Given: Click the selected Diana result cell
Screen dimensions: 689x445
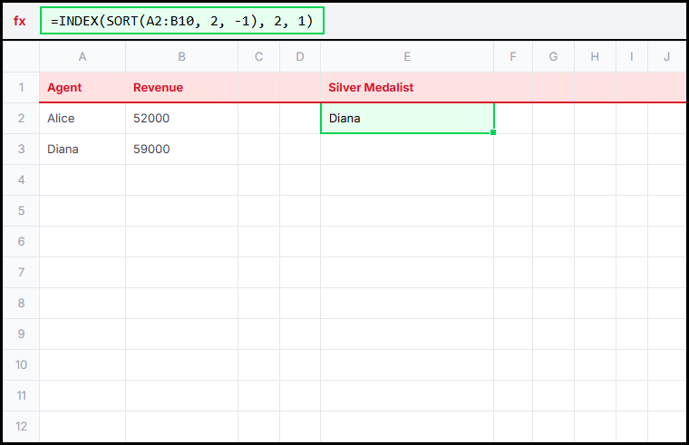Looking at the screenshot, I should coord(407,119).
